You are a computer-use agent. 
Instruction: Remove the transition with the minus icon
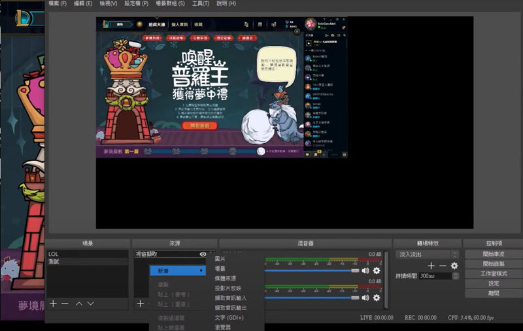click(443, 266)
